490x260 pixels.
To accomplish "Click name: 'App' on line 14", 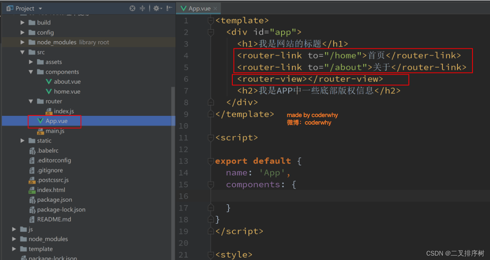I will (258, 173).
